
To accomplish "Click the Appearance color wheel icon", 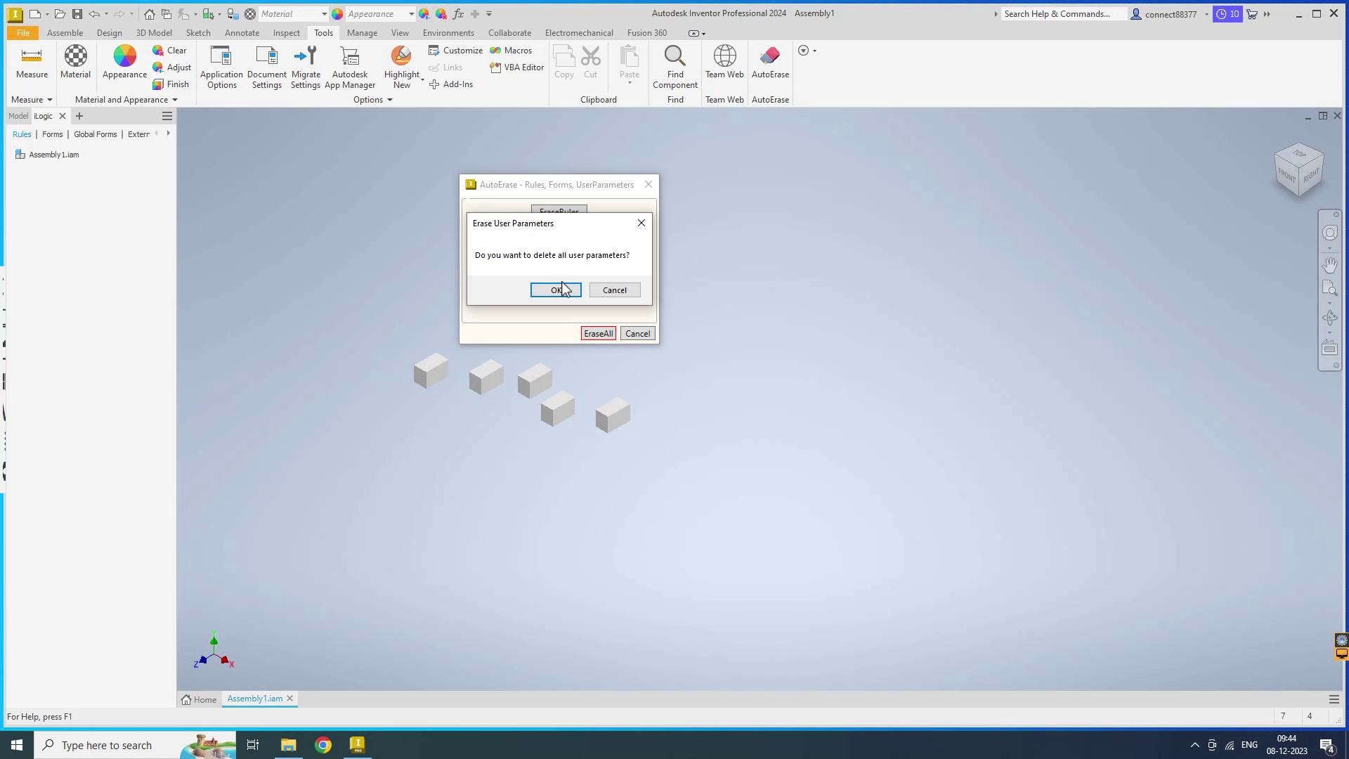I will (x=124, y=56).
